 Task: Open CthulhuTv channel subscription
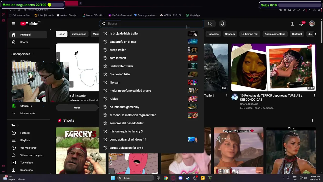(x=28, y=106)
